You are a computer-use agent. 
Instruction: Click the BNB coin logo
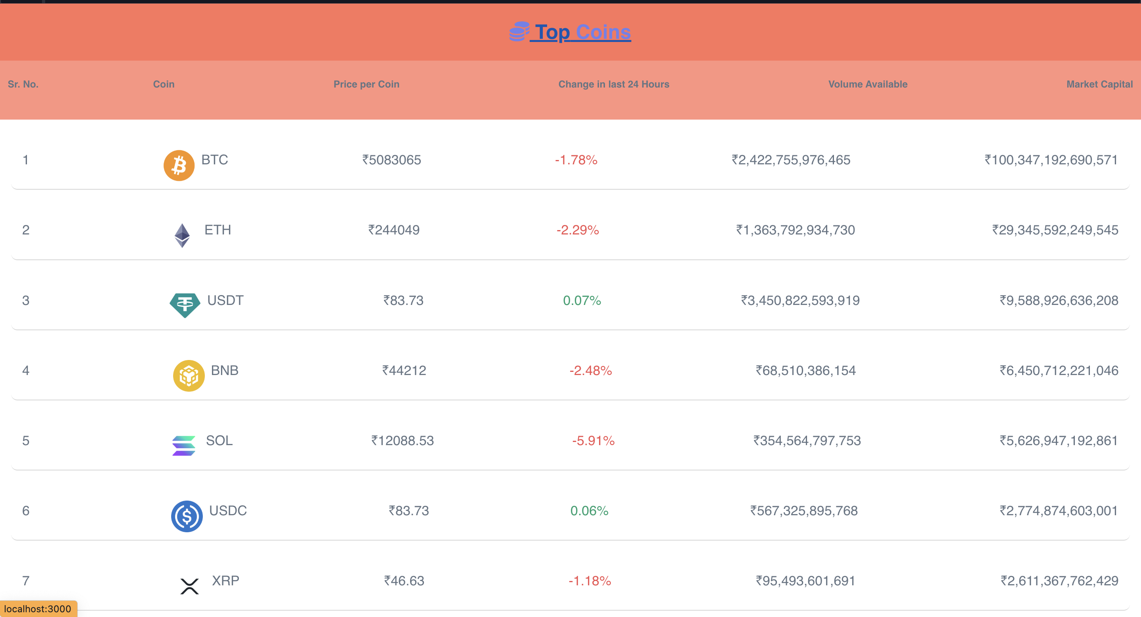[x=189, y=376]
